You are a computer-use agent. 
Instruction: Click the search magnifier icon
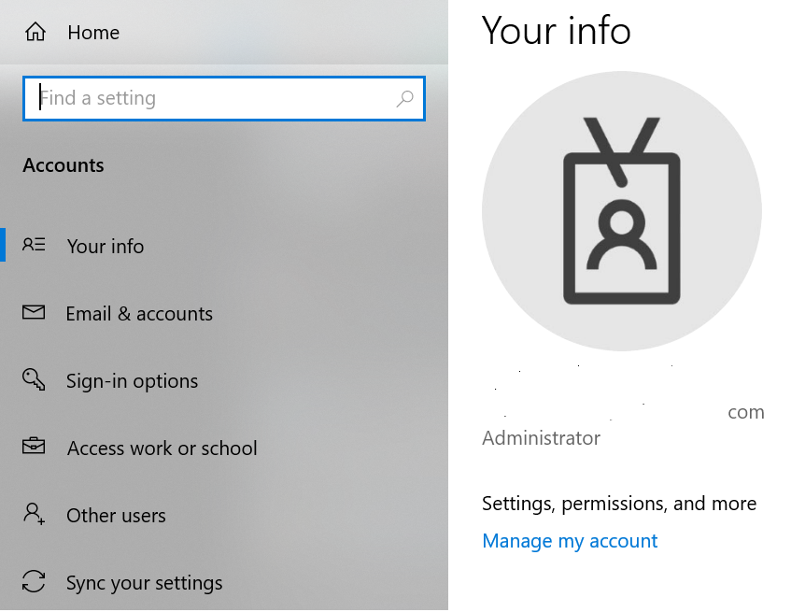click(x=404, y=98)
